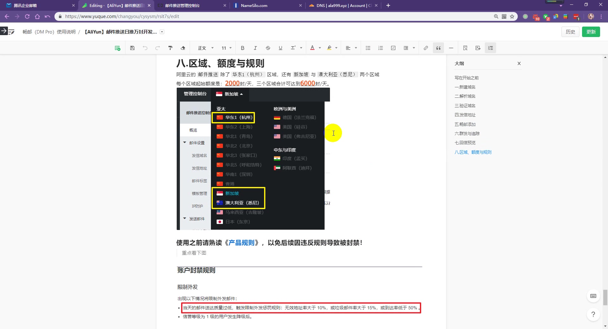Select the format painter tool
The height and width of the screenshot is (329, 608).
click(x=170, y=48)
